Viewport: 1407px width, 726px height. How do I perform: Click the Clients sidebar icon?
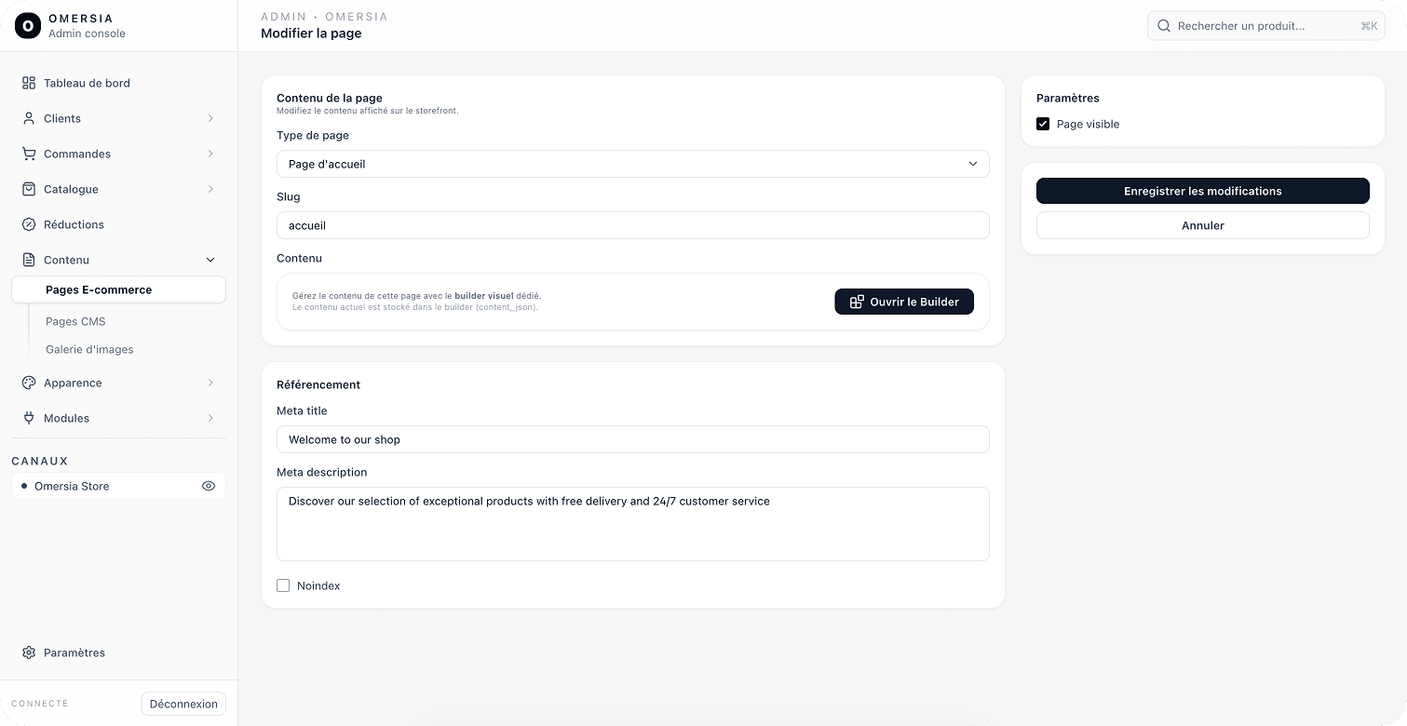tap(27, 118)
